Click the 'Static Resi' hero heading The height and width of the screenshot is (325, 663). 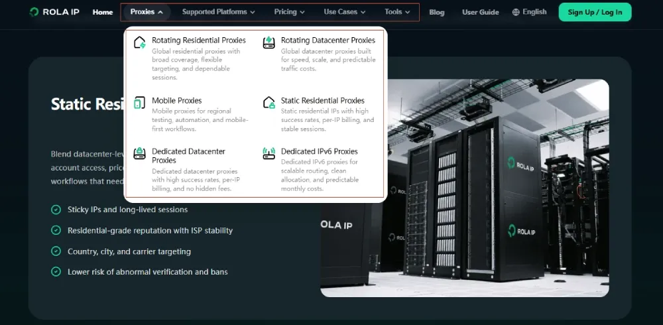pyautogui.click(x=87, y=103)
